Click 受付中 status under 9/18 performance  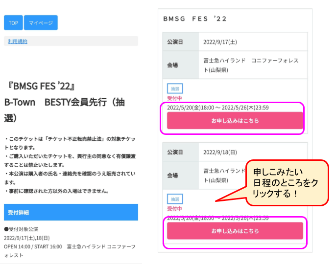[x=174, y=209]
